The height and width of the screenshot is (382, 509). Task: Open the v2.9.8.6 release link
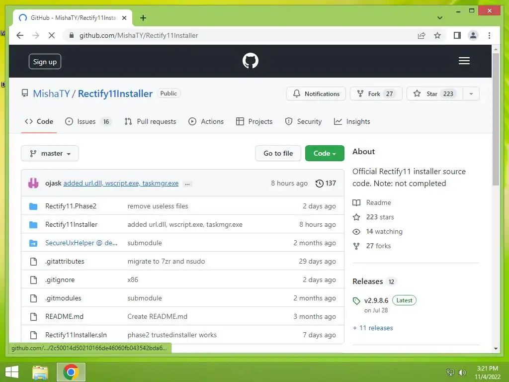(376, 301)
